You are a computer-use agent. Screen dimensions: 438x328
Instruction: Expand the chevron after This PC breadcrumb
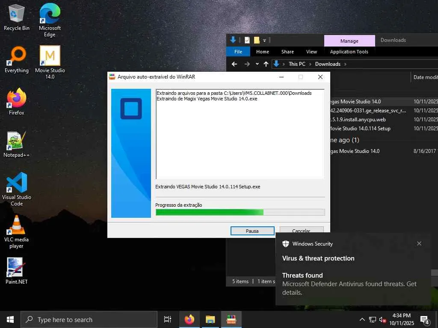click(x=310, y=64)
